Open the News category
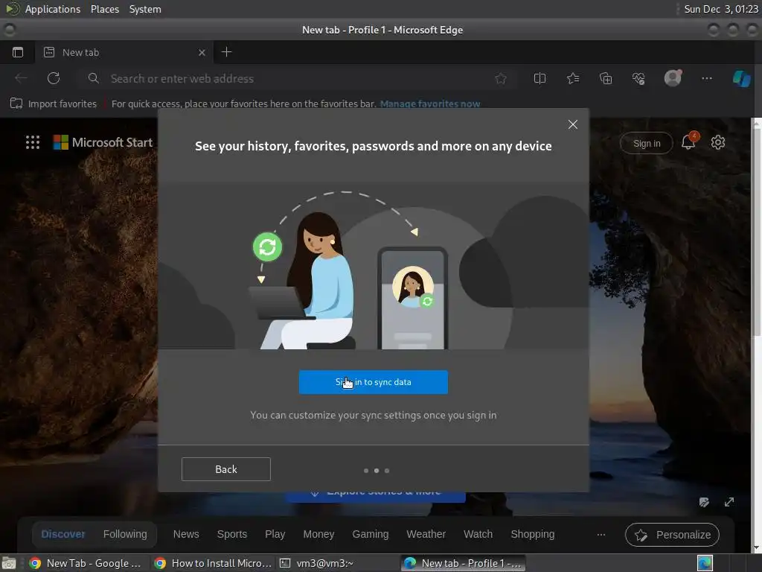The height and width of the screenshot is (572, 762). [186, 534]
